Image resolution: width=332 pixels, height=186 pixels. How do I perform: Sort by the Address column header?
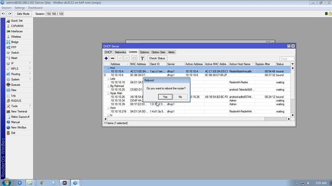click(120, 64)
